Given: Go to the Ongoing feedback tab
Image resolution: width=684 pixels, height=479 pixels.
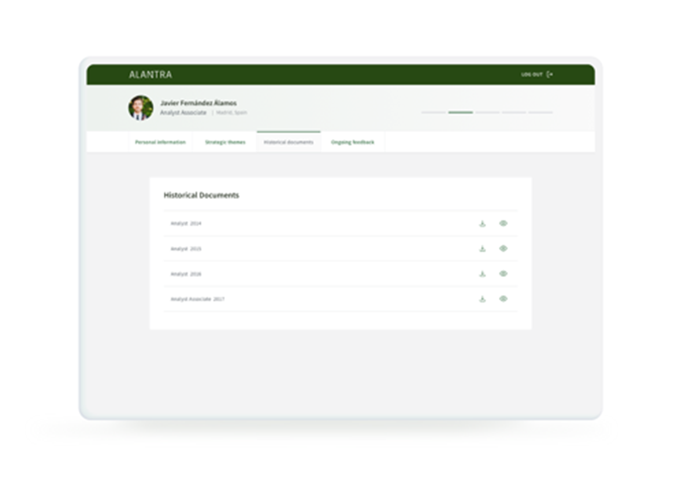Looking at the screenshot, I should [x=353, y=142].
